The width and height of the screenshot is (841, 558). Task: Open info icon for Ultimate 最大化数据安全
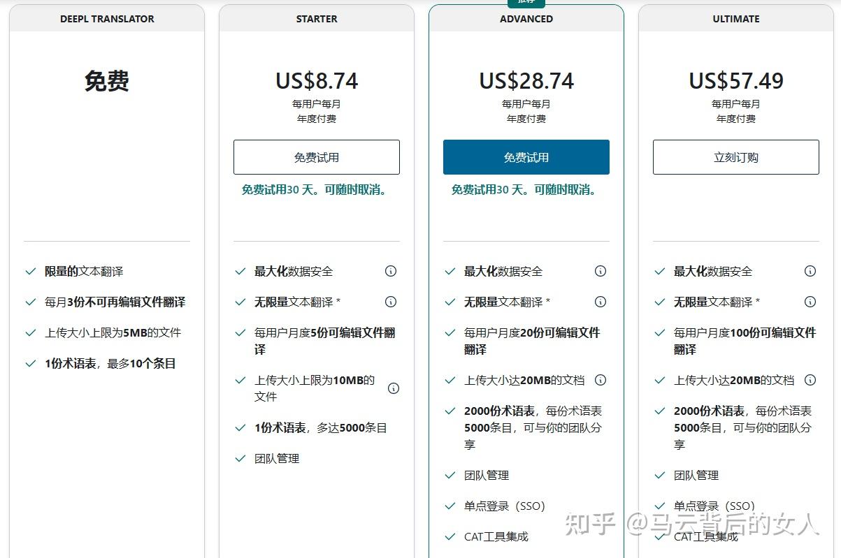pos(810,271)
